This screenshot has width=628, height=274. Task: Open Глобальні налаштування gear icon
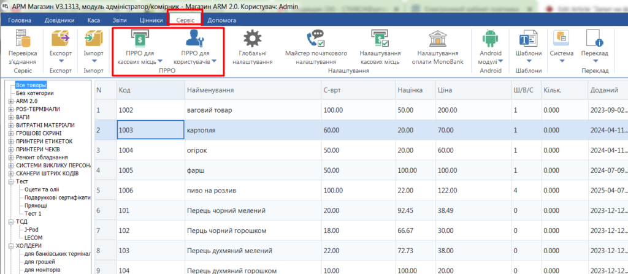point(252,39)
